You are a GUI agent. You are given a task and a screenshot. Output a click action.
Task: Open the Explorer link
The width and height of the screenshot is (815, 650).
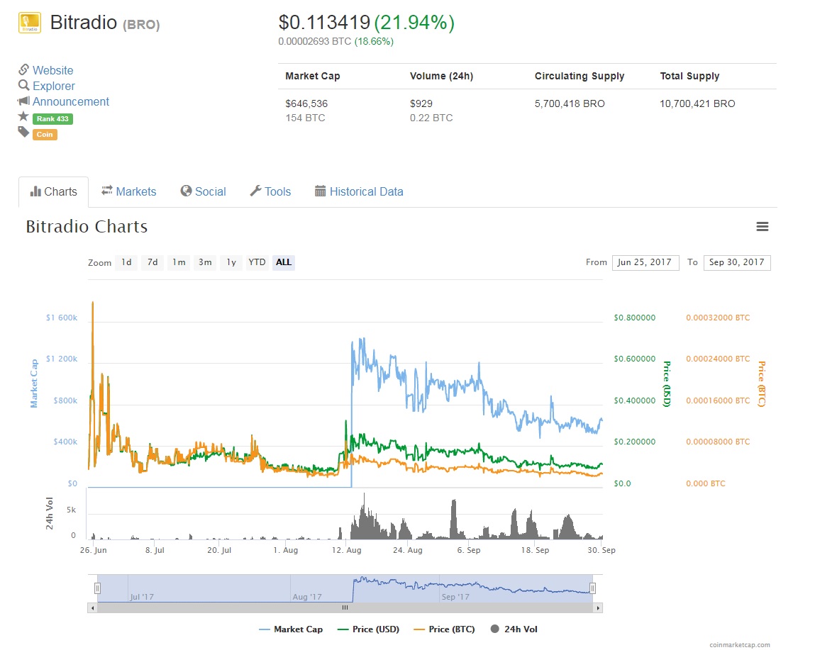tap(53, 86)
